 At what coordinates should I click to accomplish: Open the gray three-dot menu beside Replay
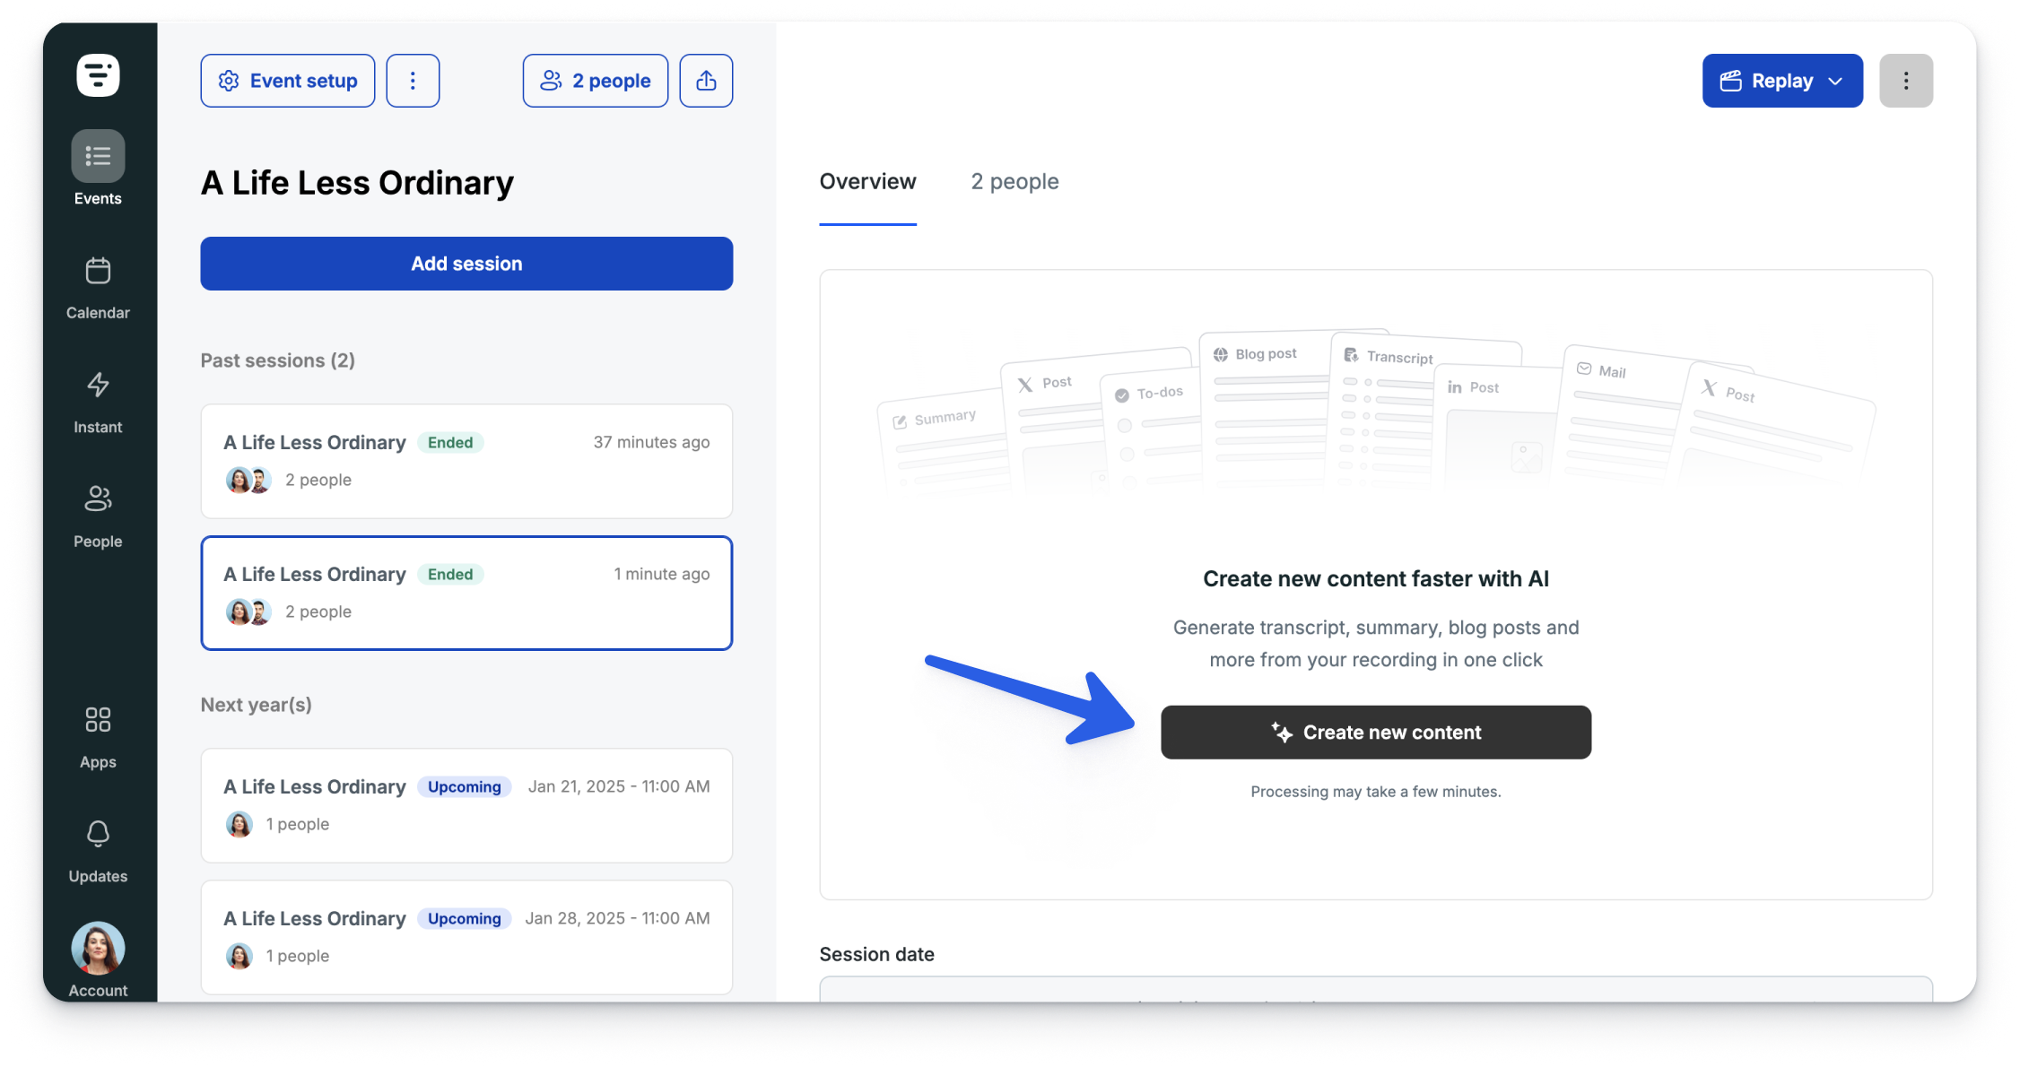coord(1905,81)
